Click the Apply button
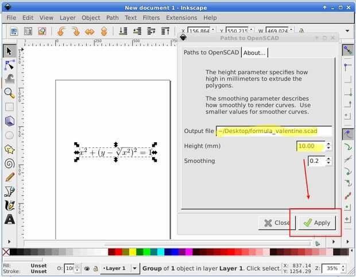356x277 pixels. [317, 223]
